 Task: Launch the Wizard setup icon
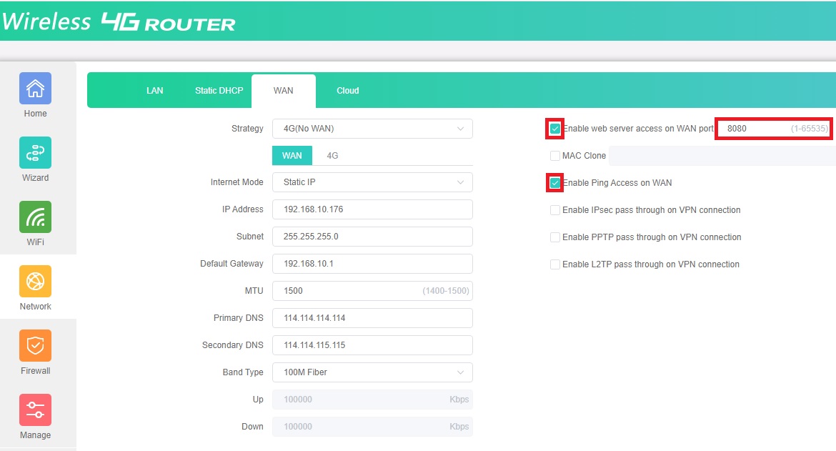point(35,153)
